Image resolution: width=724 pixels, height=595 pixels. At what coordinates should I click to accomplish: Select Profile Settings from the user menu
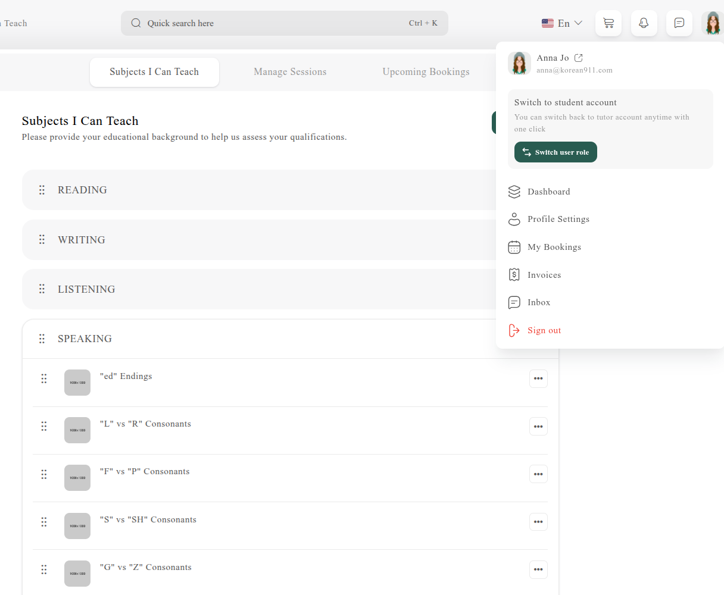pos(558,219)
